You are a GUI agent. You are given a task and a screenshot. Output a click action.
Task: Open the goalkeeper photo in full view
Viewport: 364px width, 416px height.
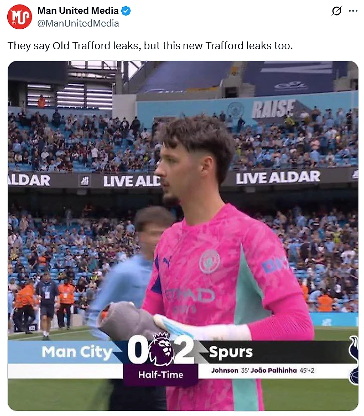[x=183, y=236]
